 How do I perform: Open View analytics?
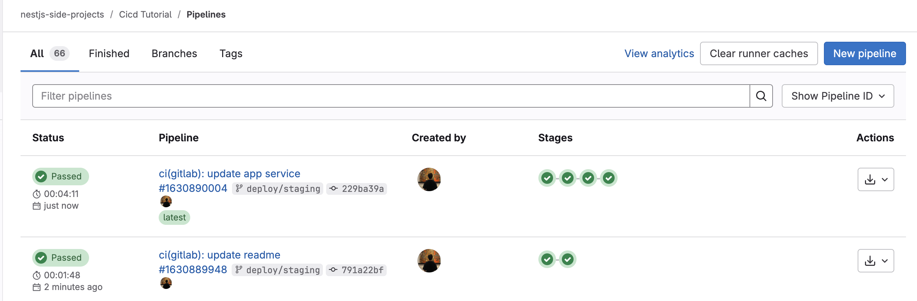coord(659,53)
